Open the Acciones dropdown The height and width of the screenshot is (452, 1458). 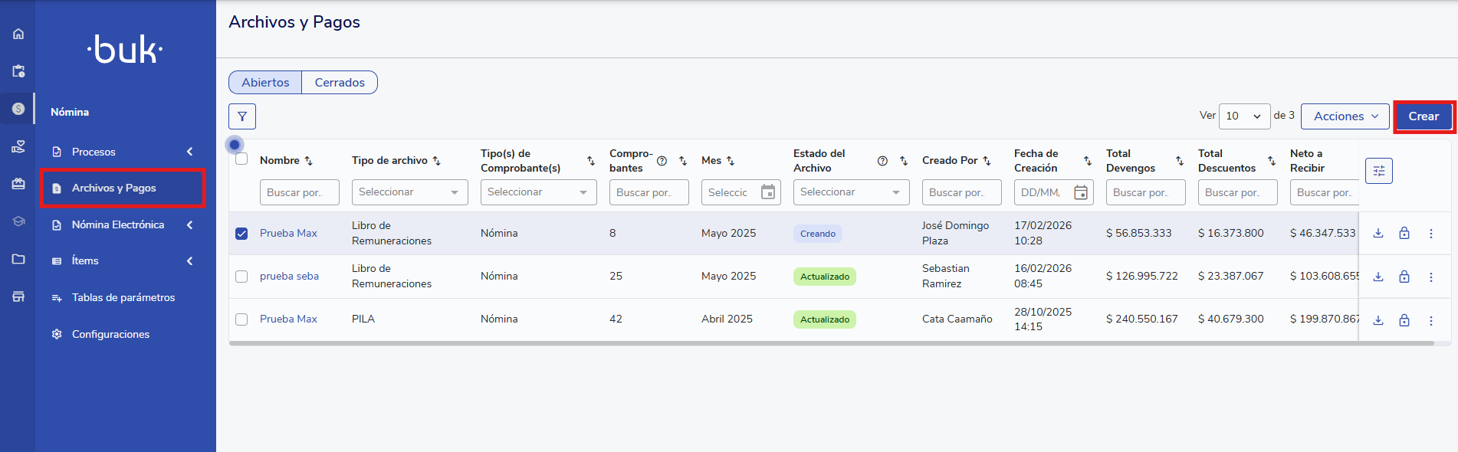pos(1345,116)
